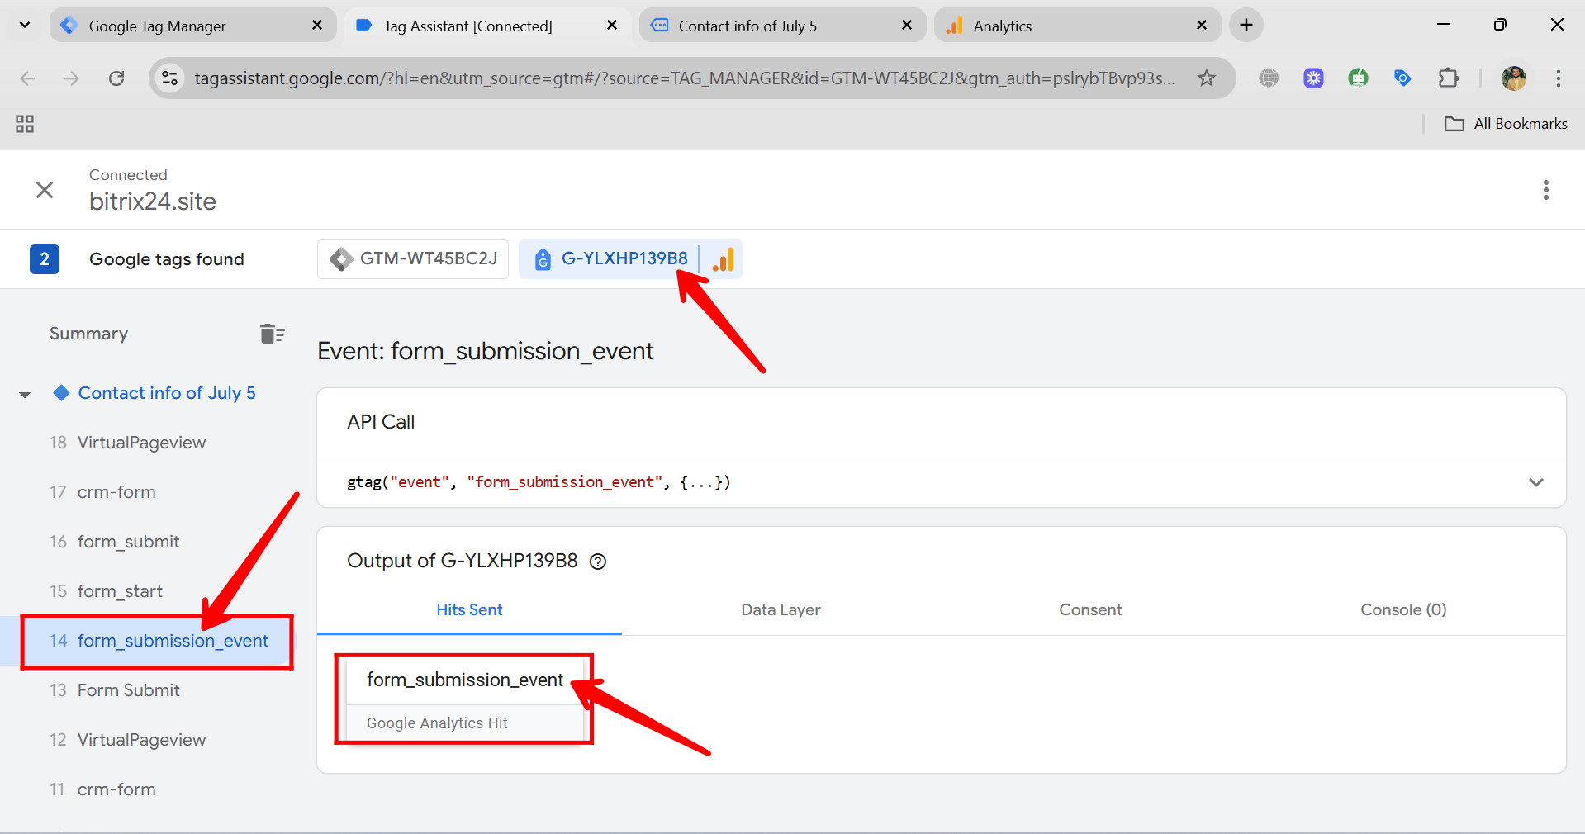The width and height of the screenshot is (1585, 834).
Task: Open the tab search dropdown arrow
Action: (x=25, y=26)
